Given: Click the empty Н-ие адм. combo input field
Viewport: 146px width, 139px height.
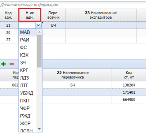Looking at the screenshot, I should click(x=27, y=25).
